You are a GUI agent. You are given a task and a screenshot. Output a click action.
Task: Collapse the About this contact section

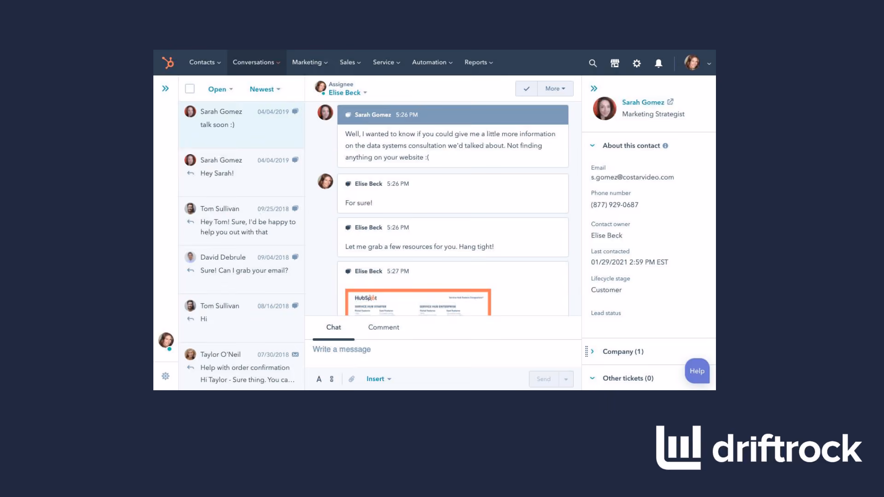click(593, 145)
